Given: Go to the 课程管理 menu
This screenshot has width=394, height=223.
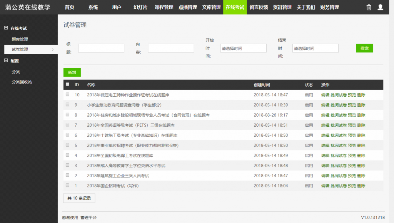Looking at the screenshot, I should coord(164,7).
